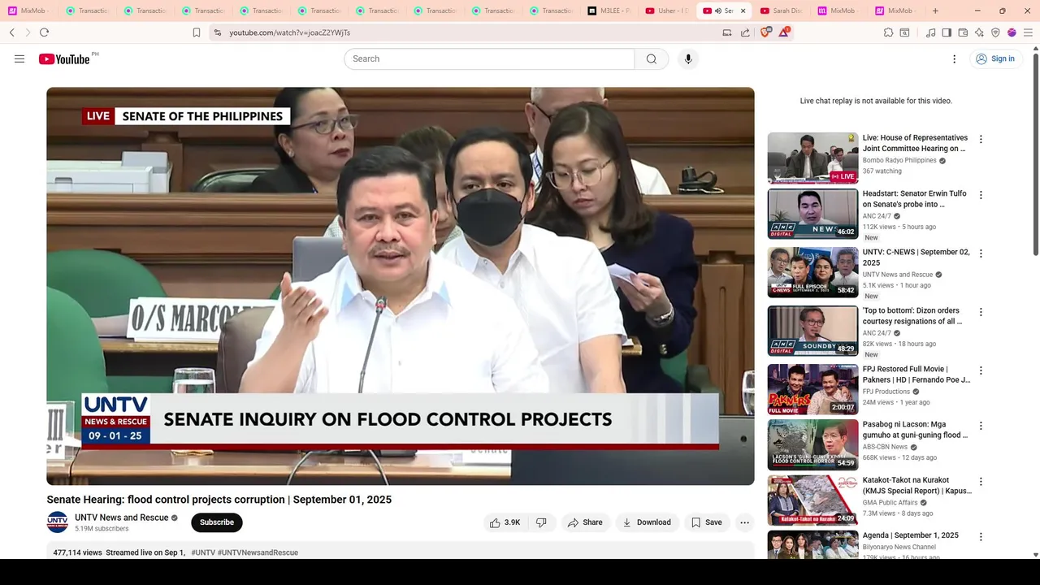Open Brave Shields lion icon
This screenshot has width=1040, height=585.
765,32
